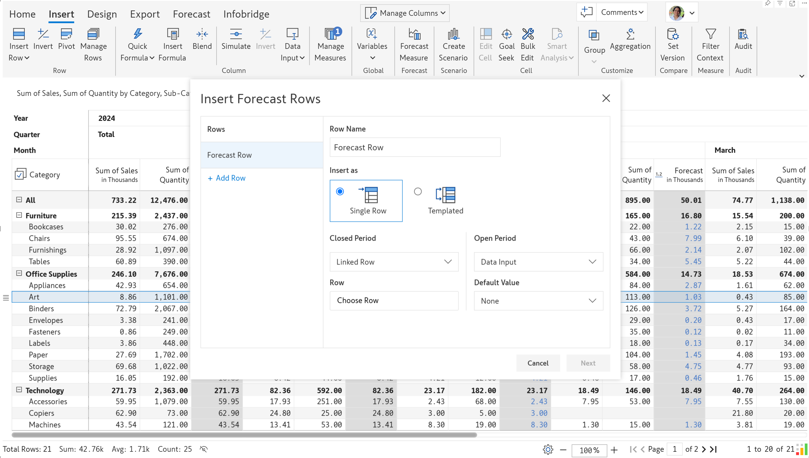Open the Closed Period Linked Row dropdown

(394, 262)
